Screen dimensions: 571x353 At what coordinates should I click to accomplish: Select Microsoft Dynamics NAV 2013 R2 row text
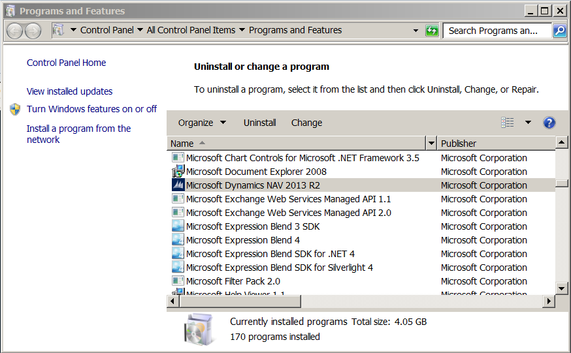coord(253,185)
